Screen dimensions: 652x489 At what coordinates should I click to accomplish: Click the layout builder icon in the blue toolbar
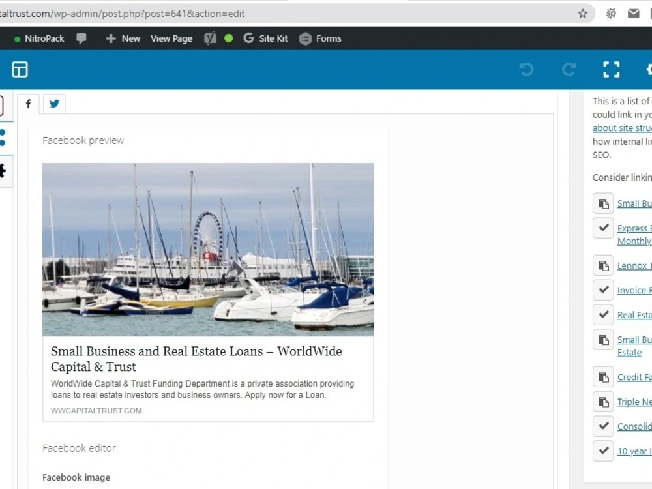coord(20,70)
